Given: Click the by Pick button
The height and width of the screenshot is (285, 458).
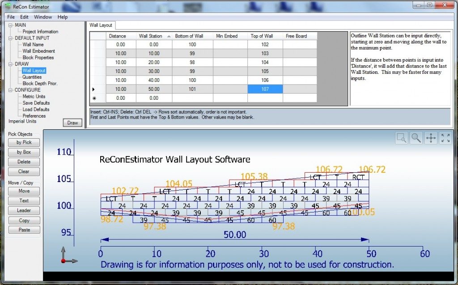Looking at the screenshot, I should (x=24, y=142).
